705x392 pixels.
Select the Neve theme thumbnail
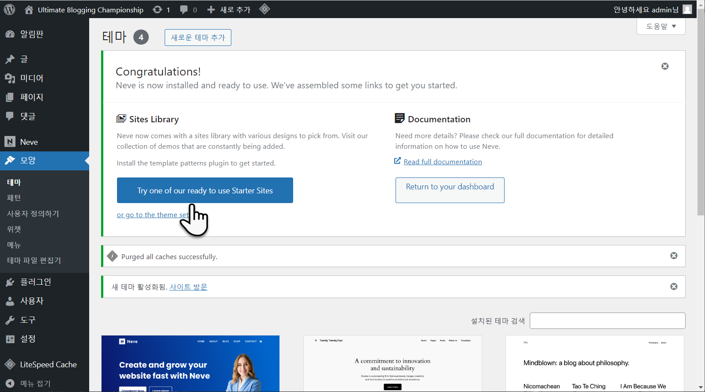click(190, 363)
